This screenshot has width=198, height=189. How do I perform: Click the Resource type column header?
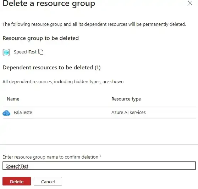click(126, 99)
